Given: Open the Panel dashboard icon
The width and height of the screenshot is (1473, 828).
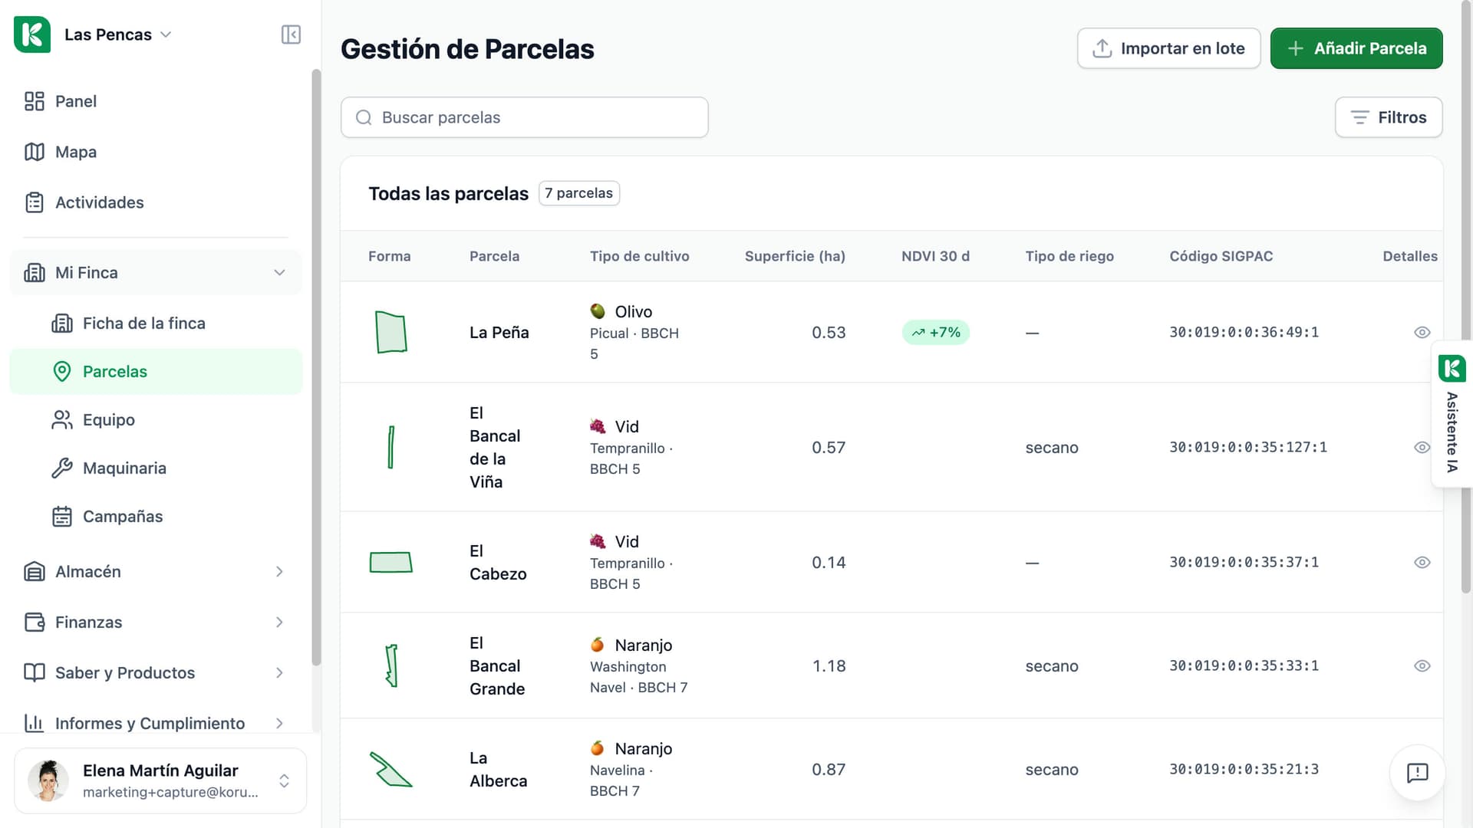Looking at the screenshot, I should pos(35,101).
